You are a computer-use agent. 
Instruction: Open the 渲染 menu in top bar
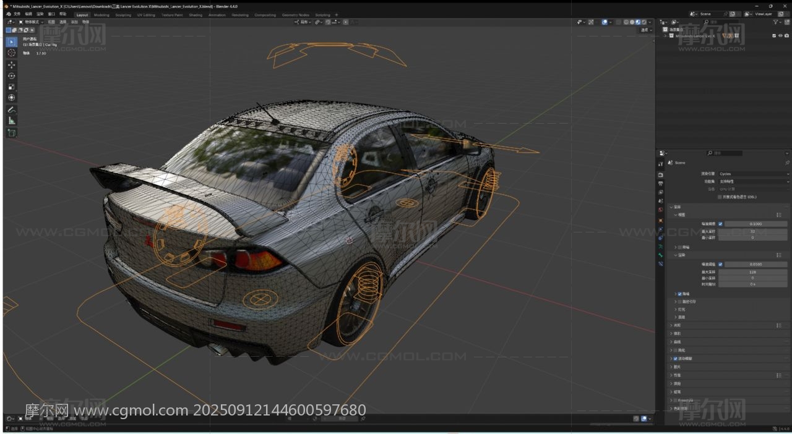tap(40, 14)
